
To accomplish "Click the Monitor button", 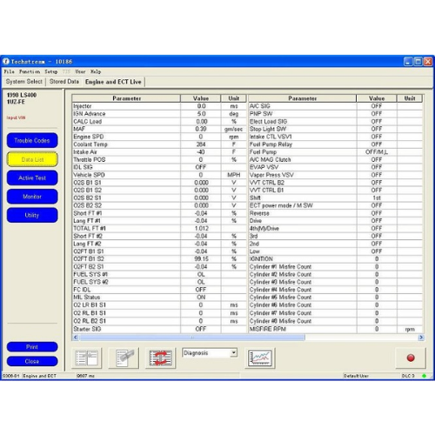I will coord(32,197).
